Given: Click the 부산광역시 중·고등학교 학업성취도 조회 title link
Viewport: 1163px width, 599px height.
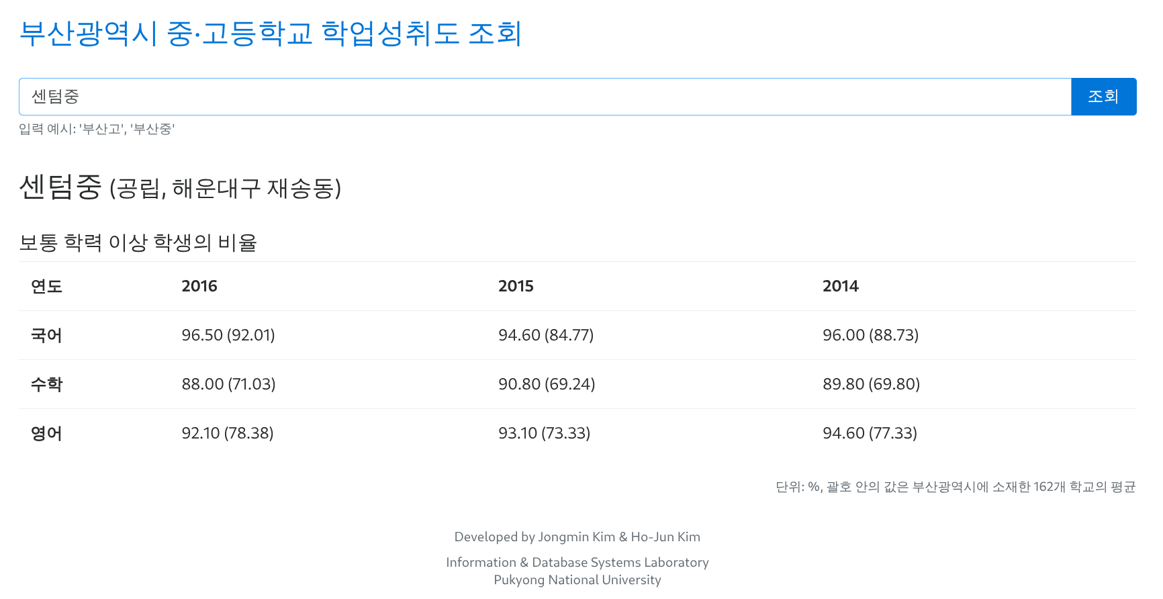Looking at the screenshot, I should tap(270, 34).
